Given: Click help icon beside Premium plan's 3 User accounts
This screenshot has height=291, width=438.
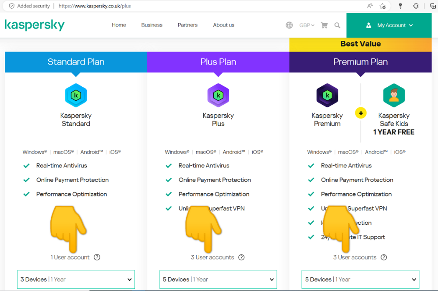Looking at the screenshot, I should [384, 257].
